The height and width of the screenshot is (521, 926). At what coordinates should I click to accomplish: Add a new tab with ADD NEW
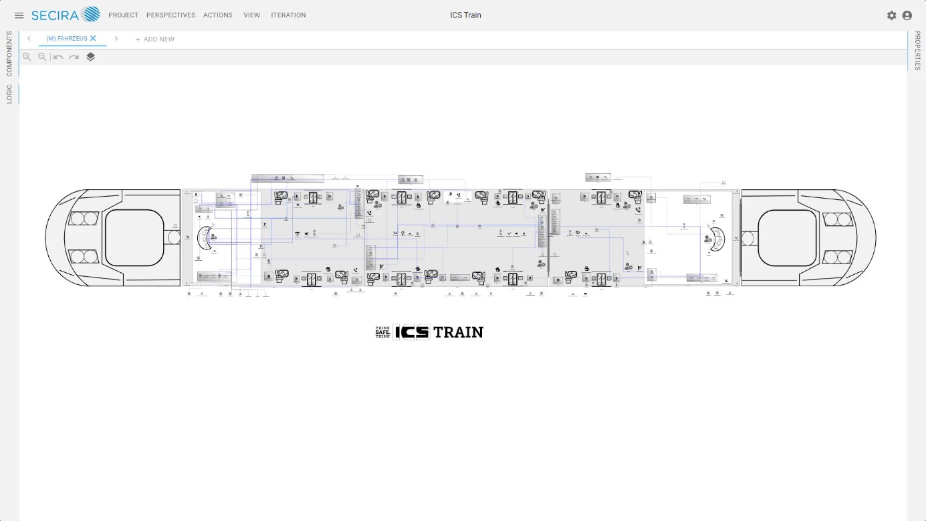click(155, 39)
